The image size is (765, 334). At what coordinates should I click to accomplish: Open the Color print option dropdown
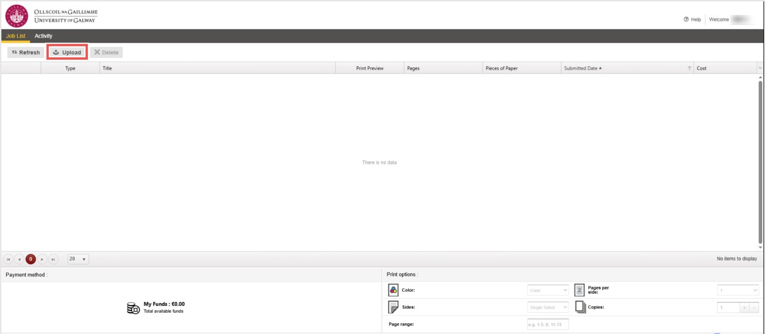coord(548,290)
